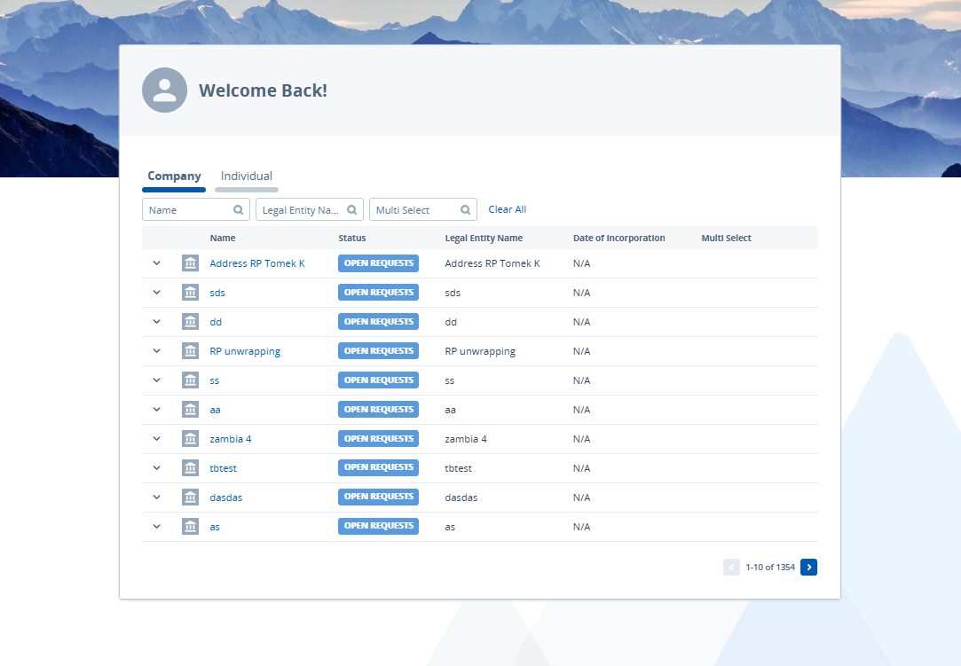The width and height of the screenshot is (961, 666).
Task: Click the "Clear All" link
Action: pos(507,209)
